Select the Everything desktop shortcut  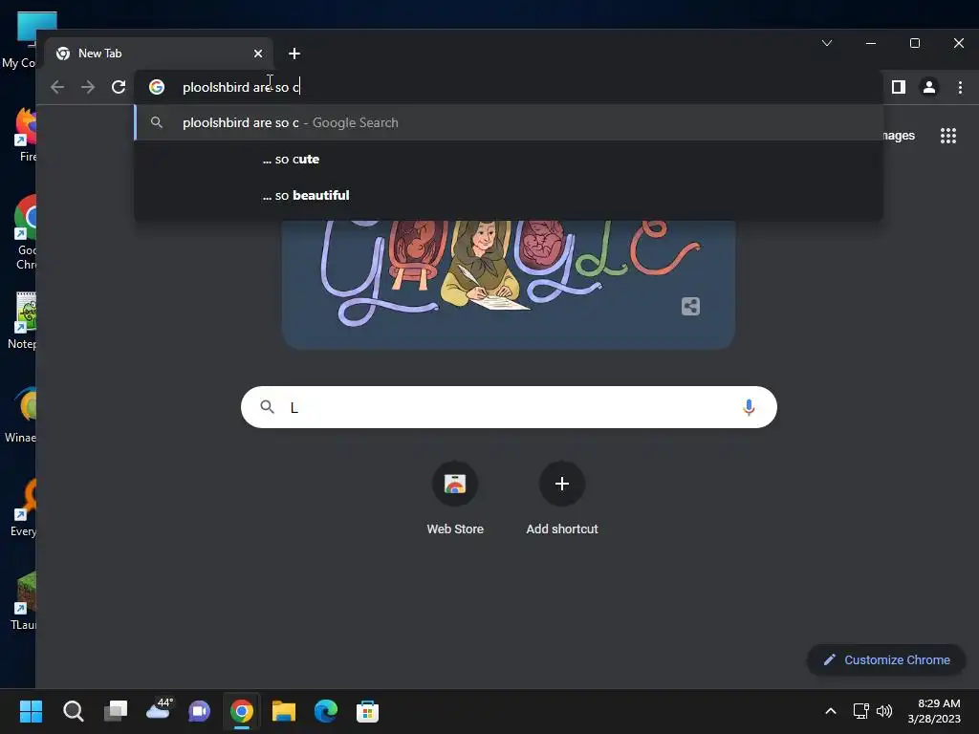[24, 508]
